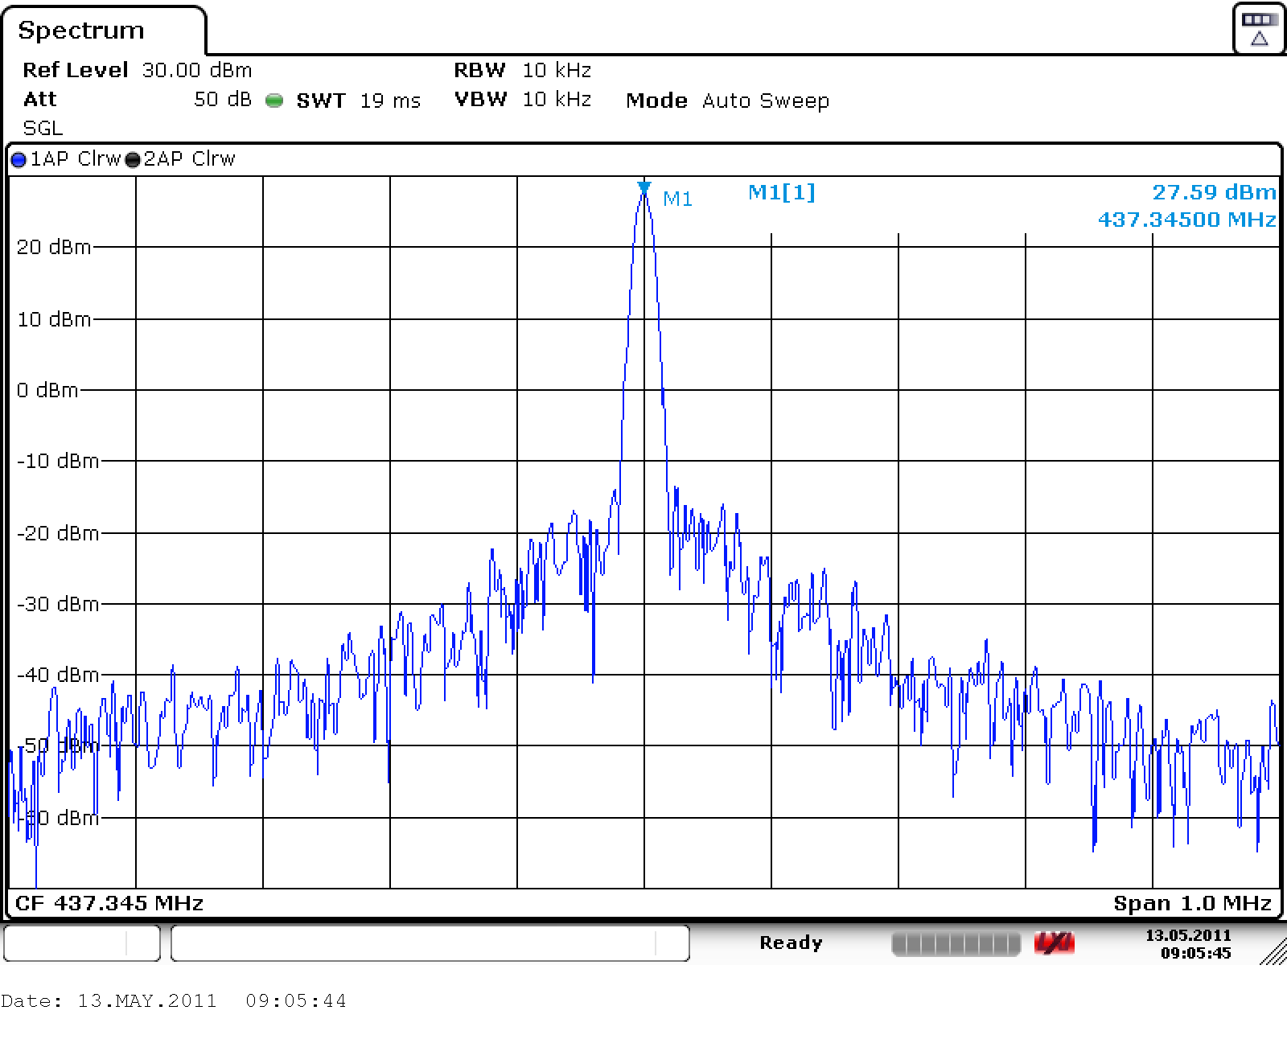1287x1039 pixels.
Task: Click the display layout icon at top right
Action: [1259, 28]
